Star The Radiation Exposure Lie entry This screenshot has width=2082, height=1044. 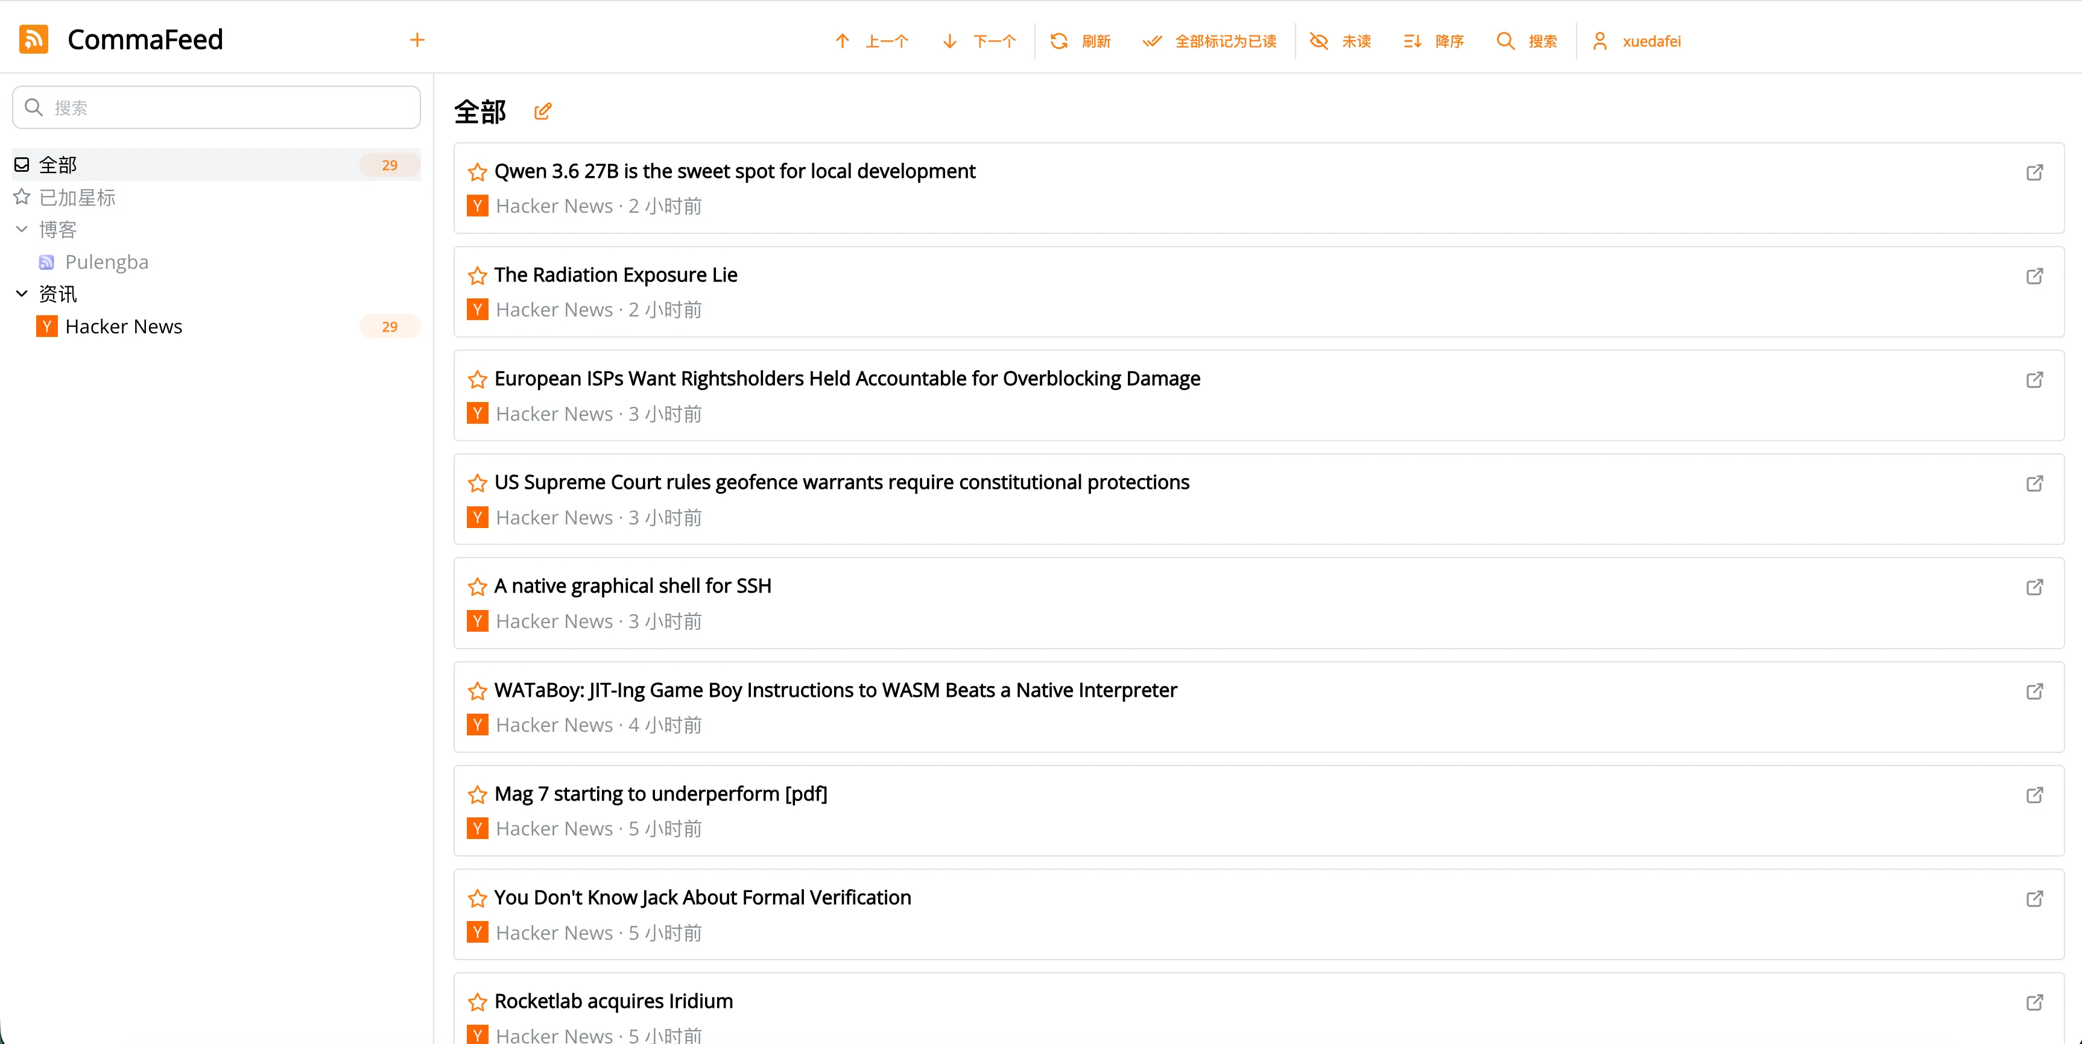[478, 275]
